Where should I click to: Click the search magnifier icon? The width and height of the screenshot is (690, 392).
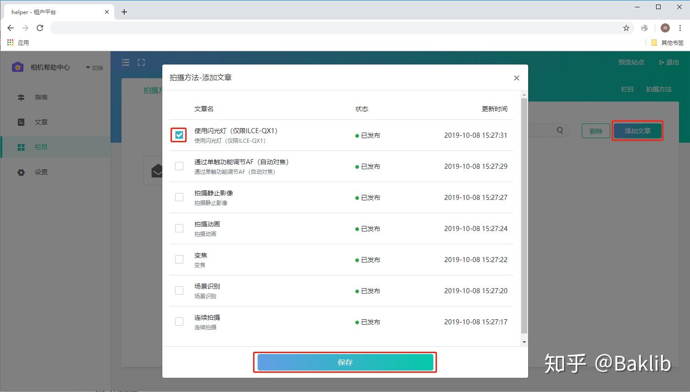[560, 130]
